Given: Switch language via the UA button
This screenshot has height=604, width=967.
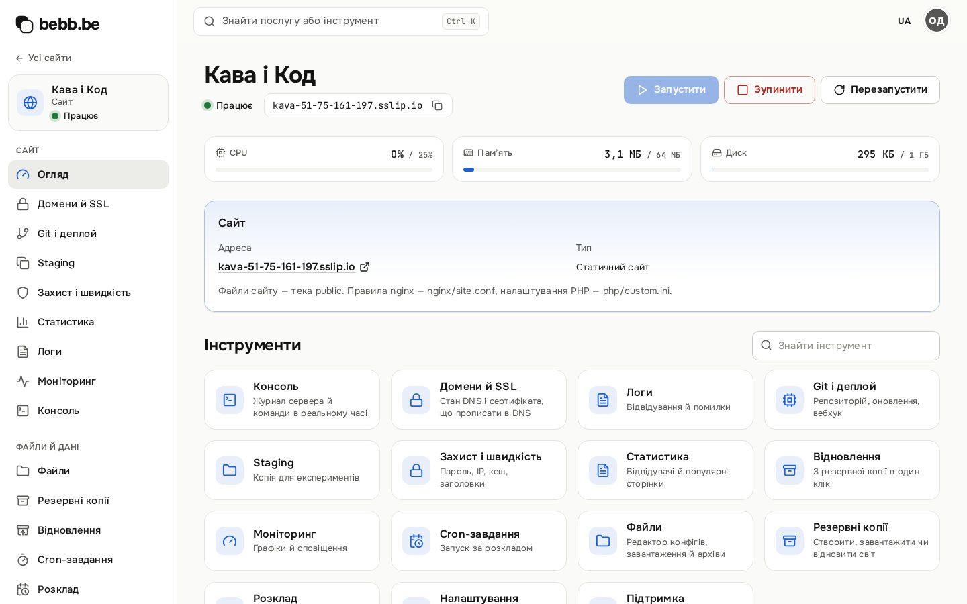Looking at the screenshot, I should [905, 21].
